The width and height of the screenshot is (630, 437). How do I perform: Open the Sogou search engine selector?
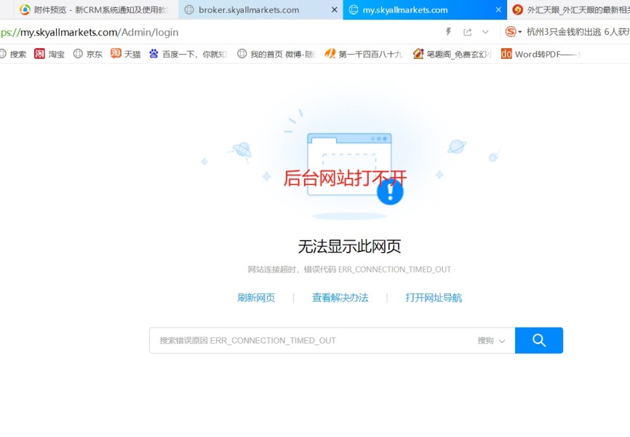point(513,32)
